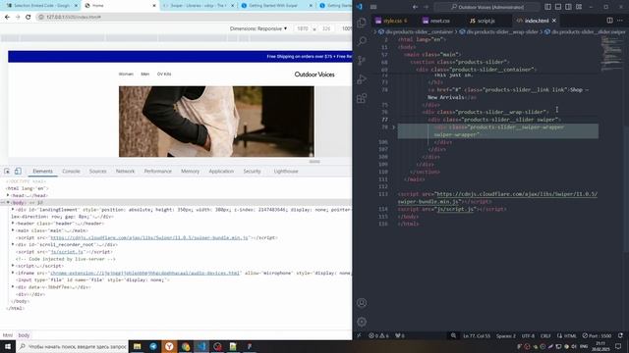This screenshot has width=629, height=353.
Task: Show errors and warnings from the status bar
Action: [x=378, y=335]
